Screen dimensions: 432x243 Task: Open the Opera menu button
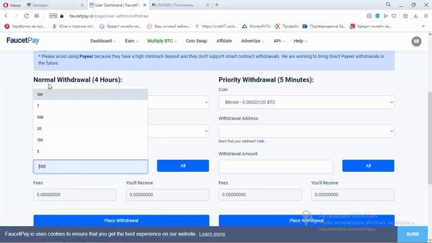click(11, 5)
